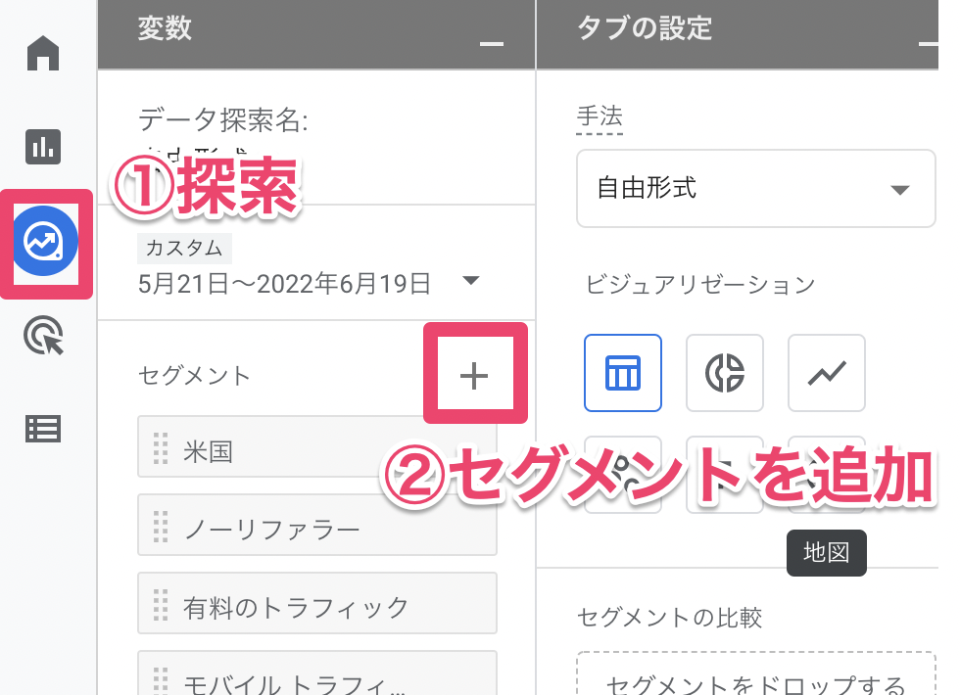
Task: Open the Explore (探索) sidebar icon
Action: point(45,242)
